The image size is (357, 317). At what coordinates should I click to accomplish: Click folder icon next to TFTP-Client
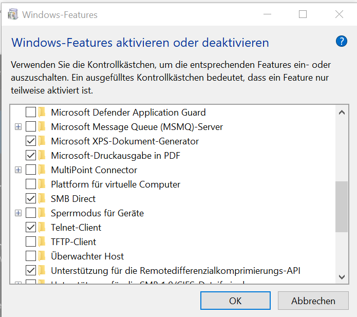[x=42, y=241]
